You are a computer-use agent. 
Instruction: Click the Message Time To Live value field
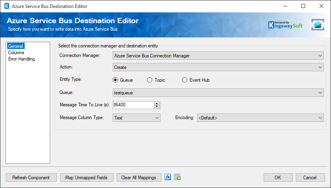tap(133, 105)
